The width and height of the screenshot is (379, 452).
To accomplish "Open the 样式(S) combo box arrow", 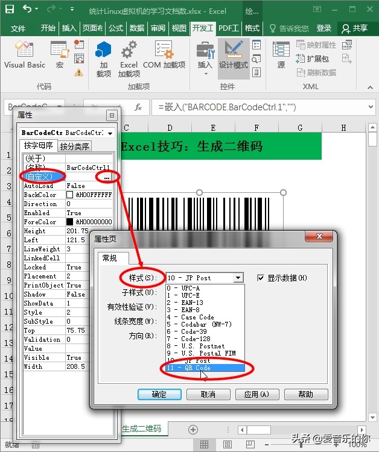I will point(238,278).
